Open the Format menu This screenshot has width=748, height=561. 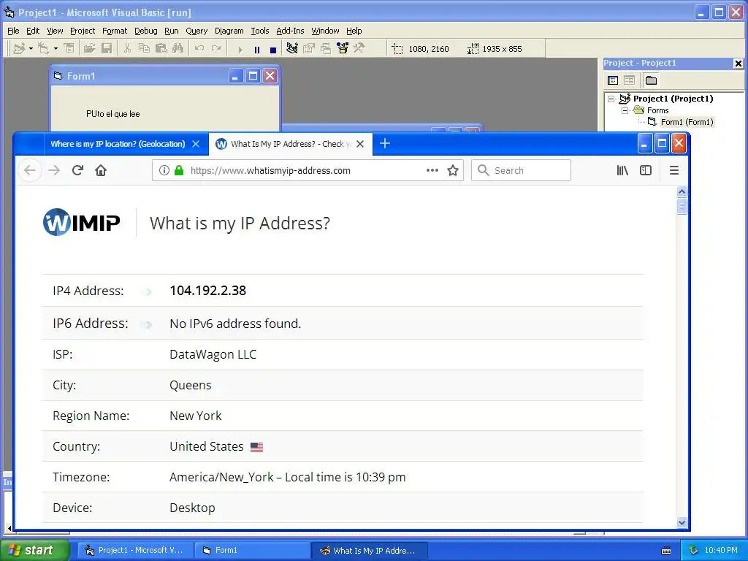(x=115, y=31)
